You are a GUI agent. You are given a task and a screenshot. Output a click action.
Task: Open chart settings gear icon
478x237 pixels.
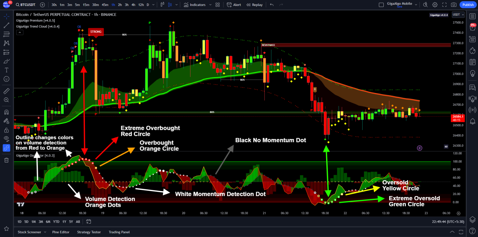pyautogui.click(x=435, y=5)
